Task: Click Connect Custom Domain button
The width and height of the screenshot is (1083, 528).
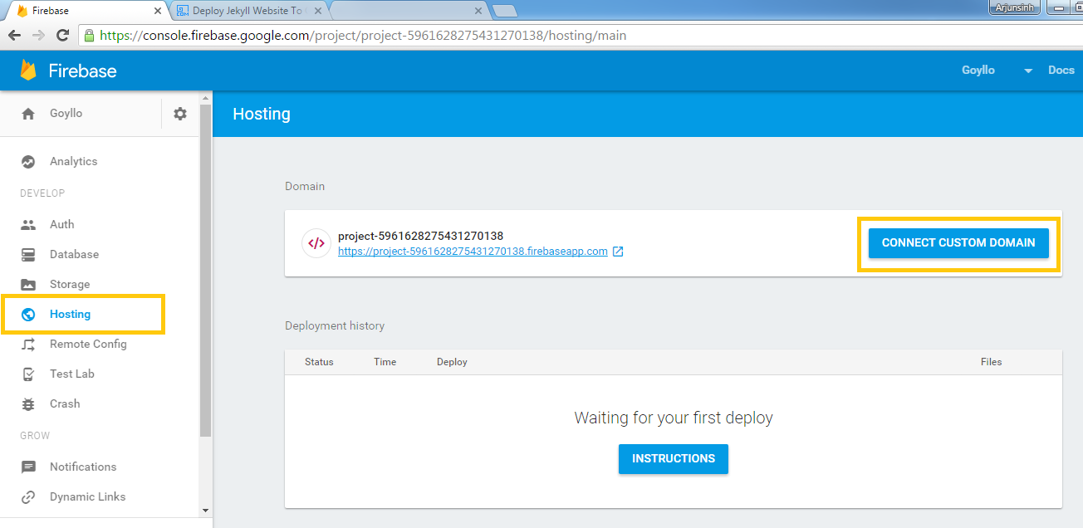Action: coord(958,243)
